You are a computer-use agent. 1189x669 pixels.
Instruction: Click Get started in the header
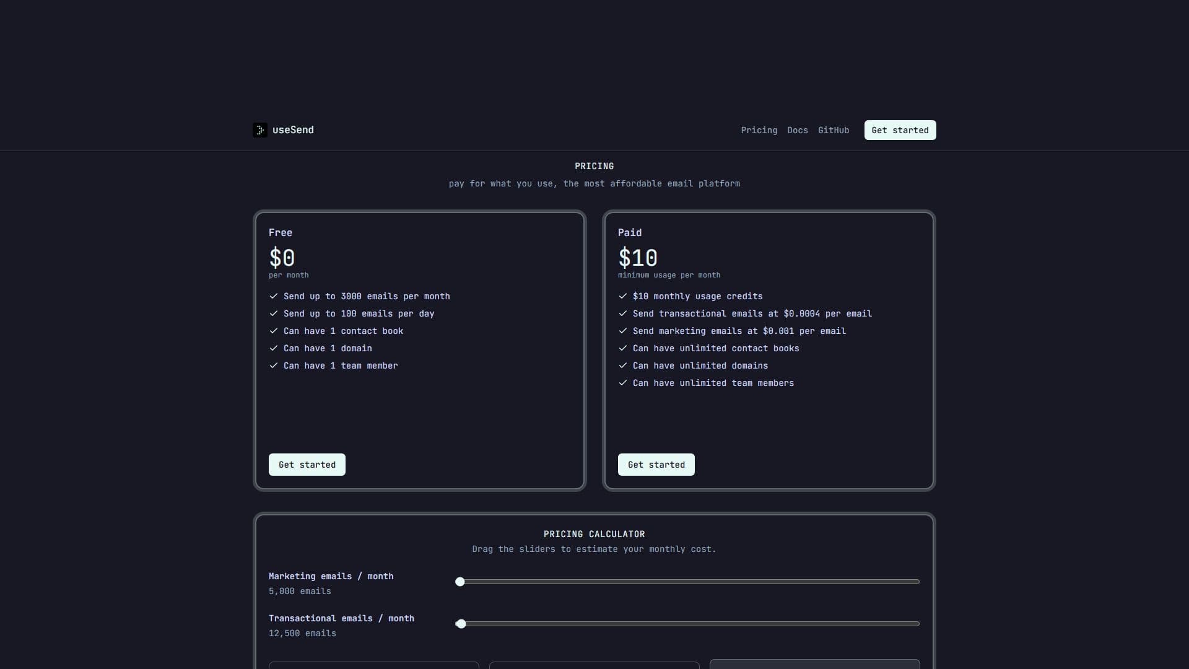tap(900, 130)
